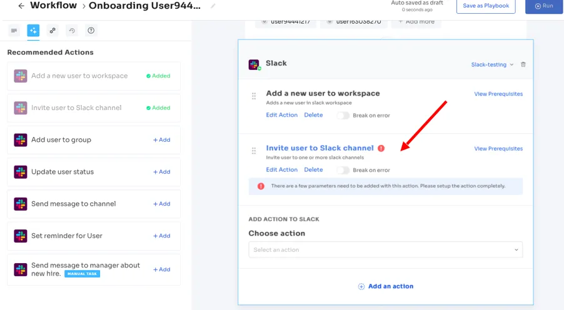This screenshot has height=310, width=564.
Task: Click the ADD ACTION TO SLACK label
Action: pyautogui.click(x=284, y=219)
